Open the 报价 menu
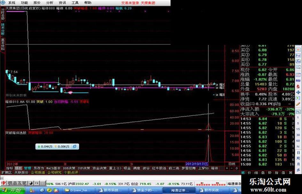Image resolution: width=302 pixels, height=194 pixels. pyautogui.click(x=37, y=3)
